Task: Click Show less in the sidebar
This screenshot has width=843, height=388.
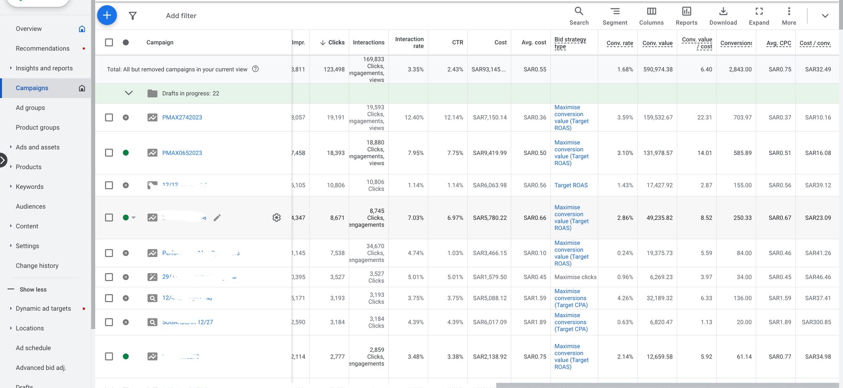Action: point(33,289)
